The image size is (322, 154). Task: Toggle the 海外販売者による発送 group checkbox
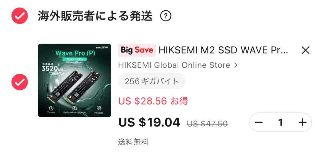19,16
